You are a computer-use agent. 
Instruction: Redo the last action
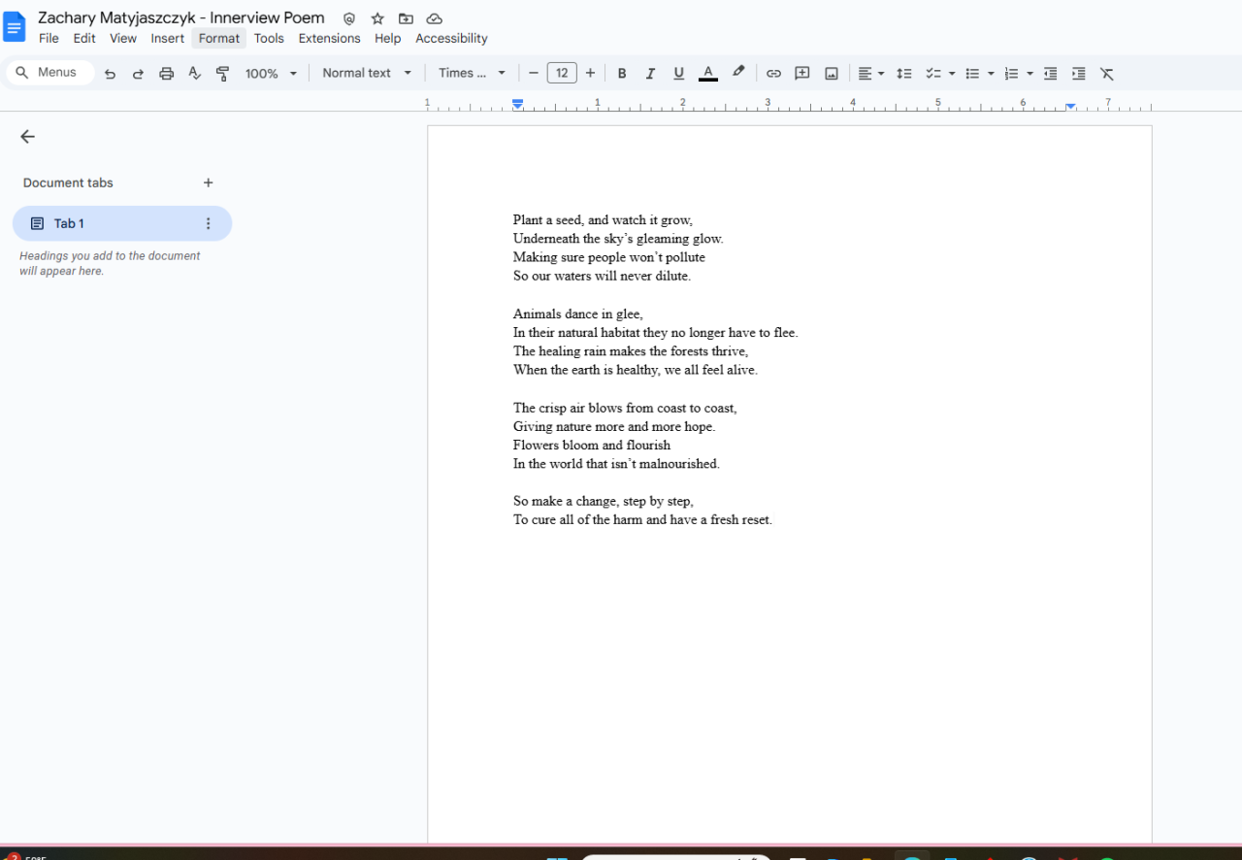click(x=138, y=73)
